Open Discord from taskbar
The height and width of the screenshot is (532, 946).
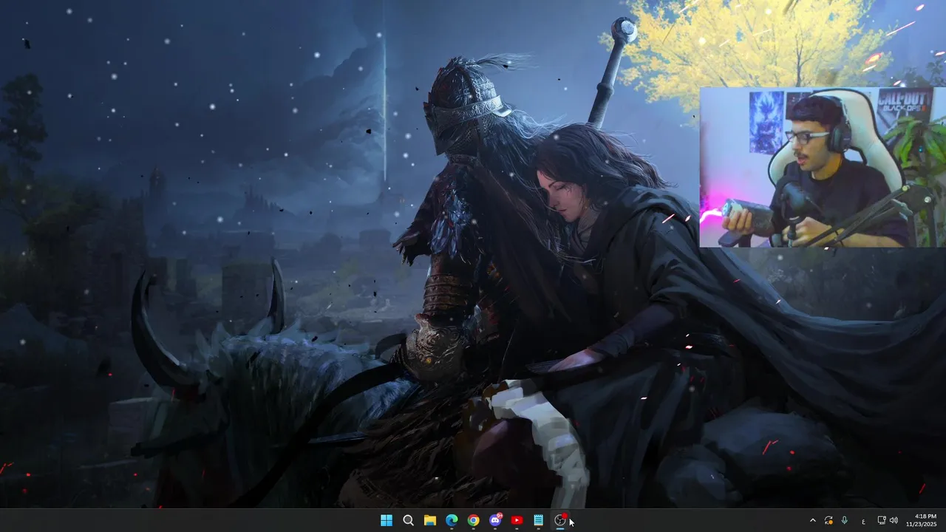click(x=495, y=520)
